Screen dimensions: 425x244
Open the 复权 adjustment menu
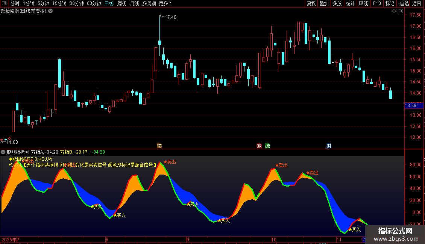pos(311,3)
